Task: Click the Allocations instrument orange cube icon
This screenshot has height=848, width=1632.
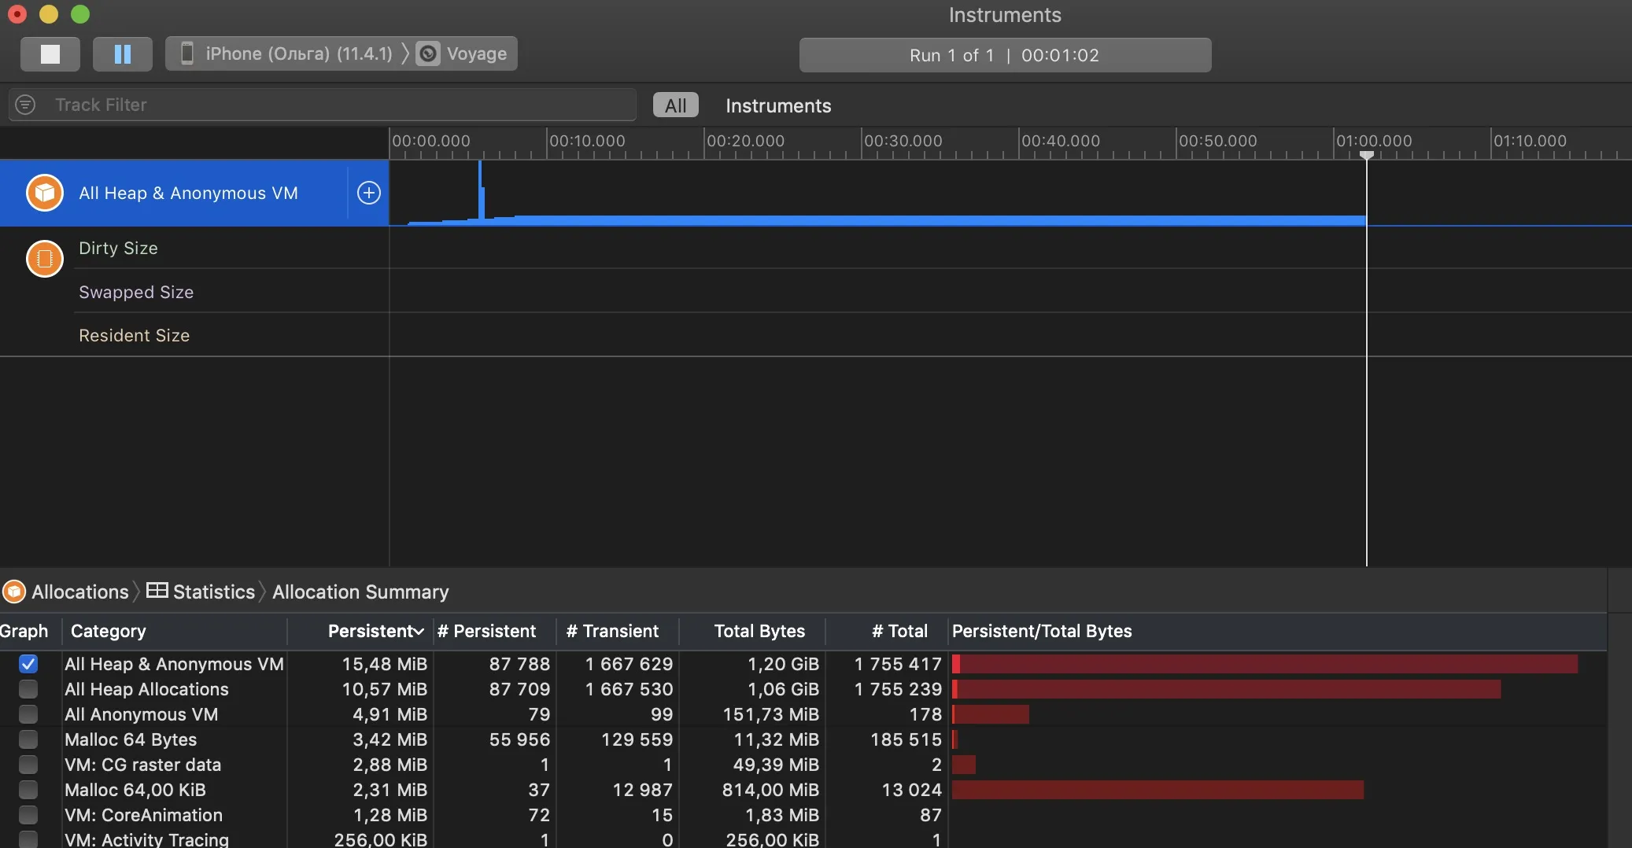Action: [x=45, y=193]
